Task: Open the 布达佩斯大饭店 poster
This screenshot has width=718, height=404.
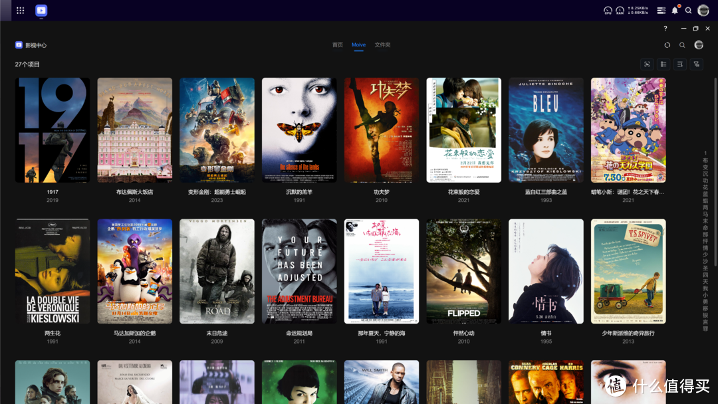Action: (x=134, y=130)
